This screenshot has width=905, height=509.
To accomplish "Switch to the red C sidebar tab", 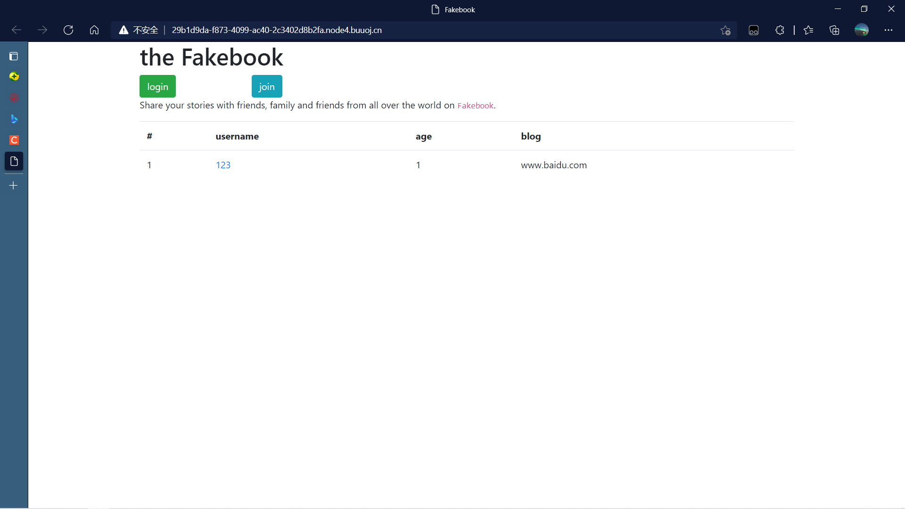I will (x=14, y=140).
